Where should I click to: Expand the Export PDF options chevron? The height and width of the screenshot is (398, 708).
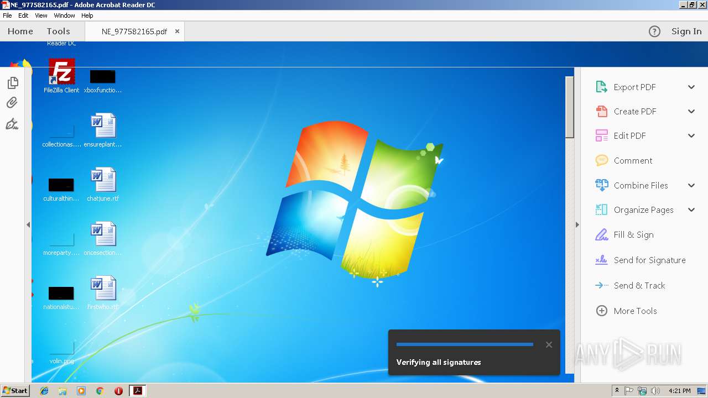point(691,87)
